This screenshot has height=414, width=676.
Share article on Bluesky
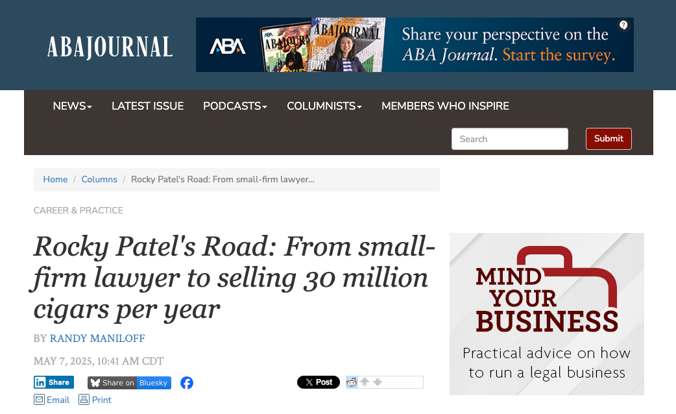click(129, 383)
